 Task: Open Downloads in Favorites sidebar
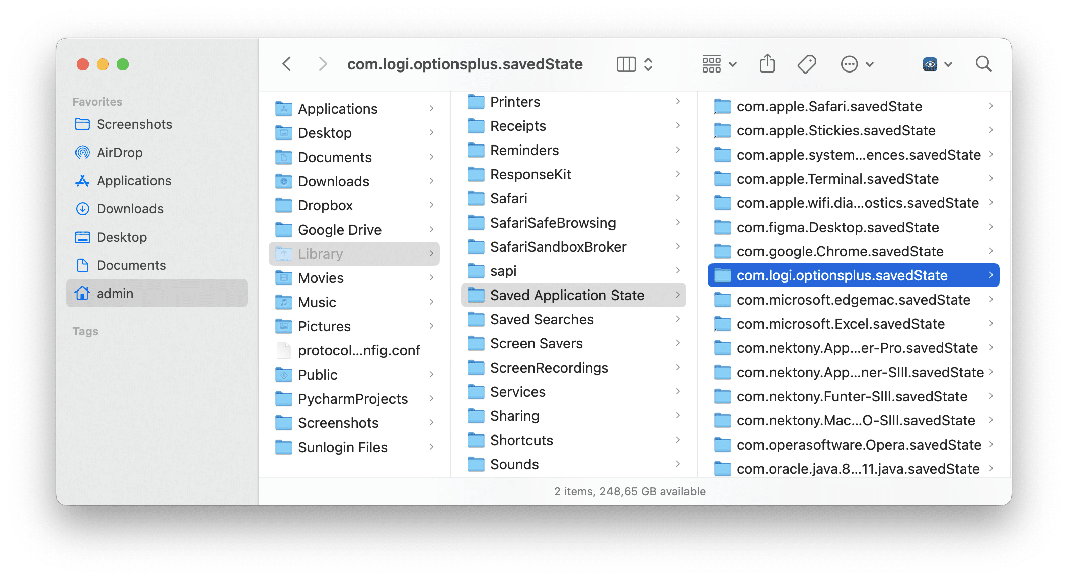(157, 209)
